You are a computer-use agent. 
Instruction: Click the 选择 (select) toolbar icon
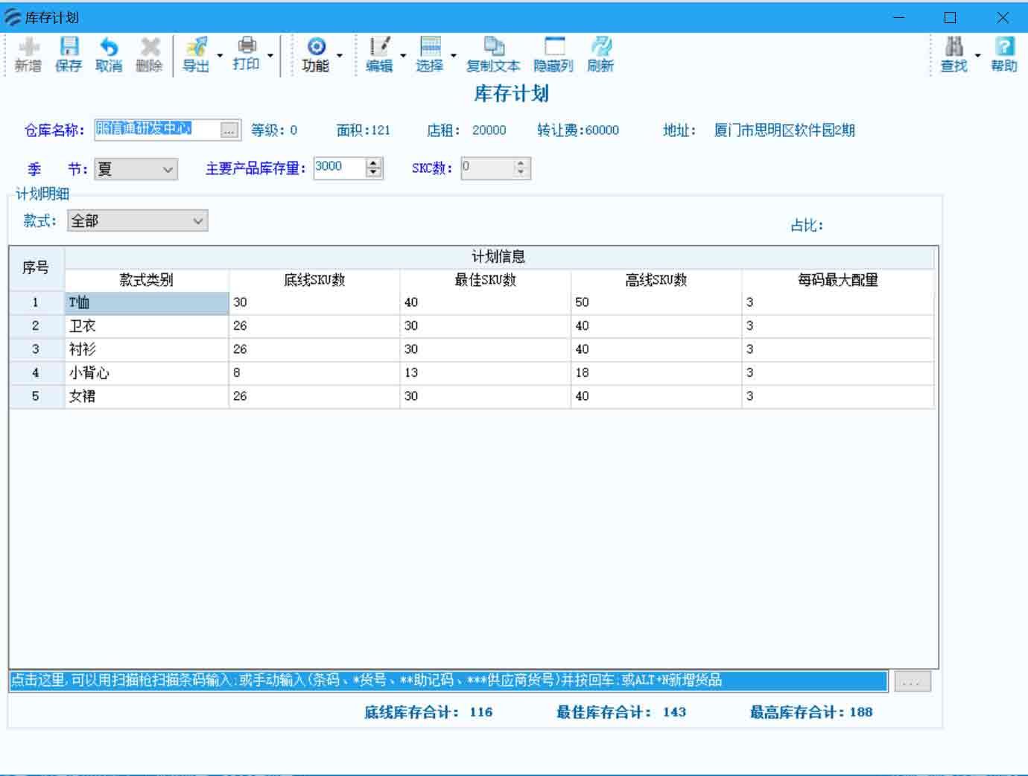[x=430, y=54]
